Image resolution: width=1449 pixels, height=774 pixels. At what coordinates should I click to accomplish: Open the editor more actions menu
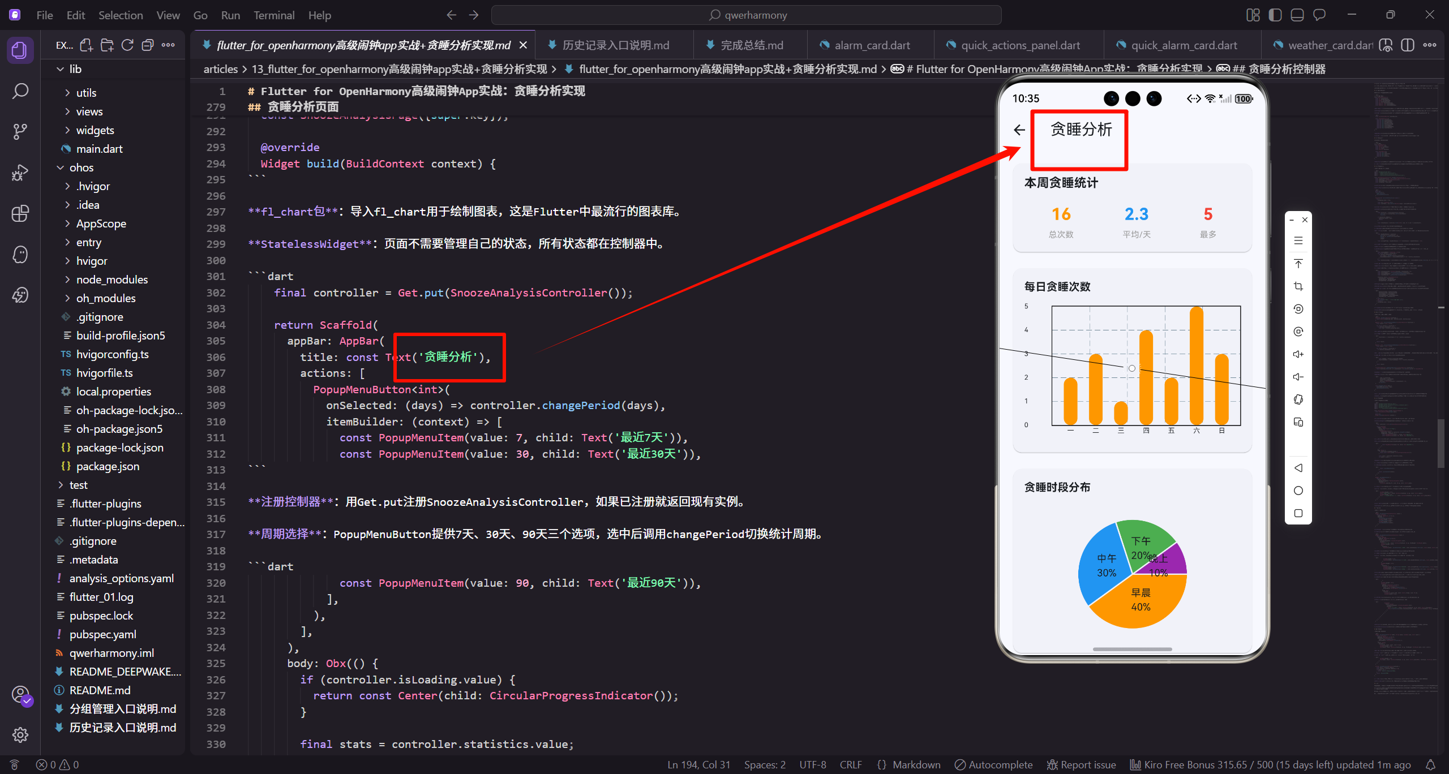[1430, 45]
